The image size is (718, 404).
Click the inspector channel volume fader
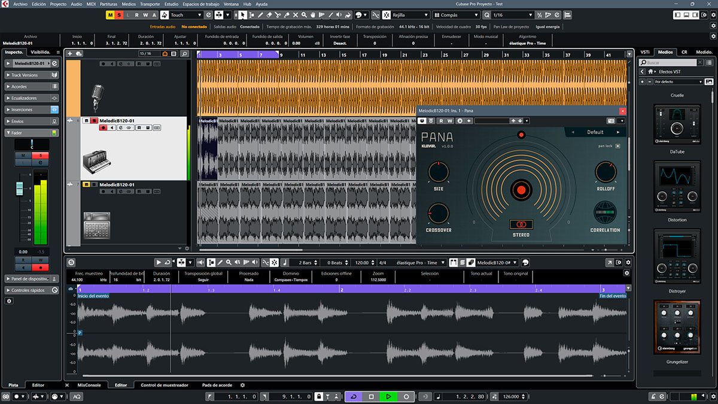19,189
